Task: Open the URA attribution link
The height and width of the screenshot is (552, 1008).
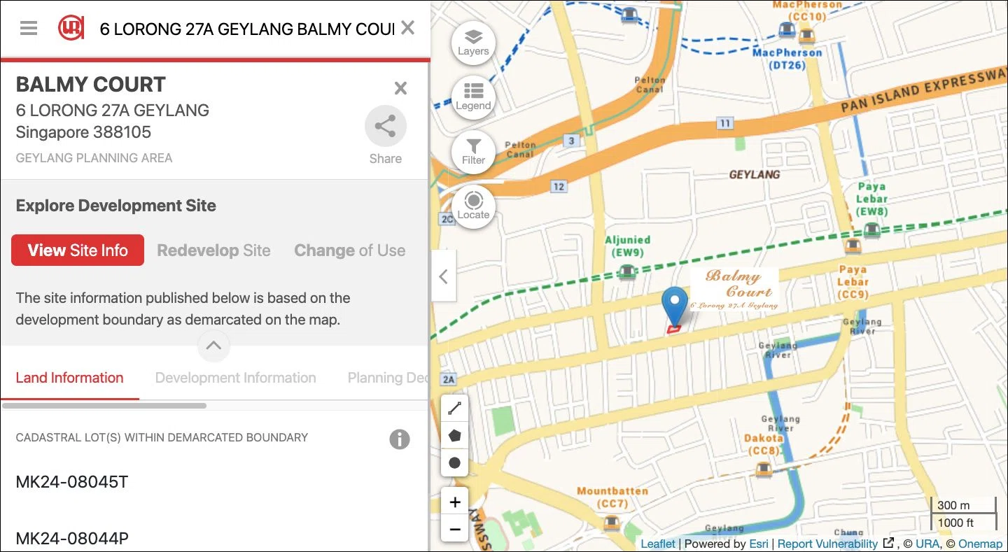Action: tap(927, 544)
